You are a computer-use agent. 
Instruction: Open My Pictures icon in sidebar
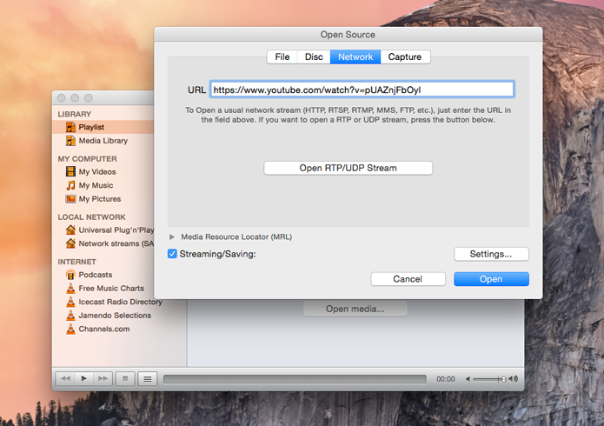[70, 199]
